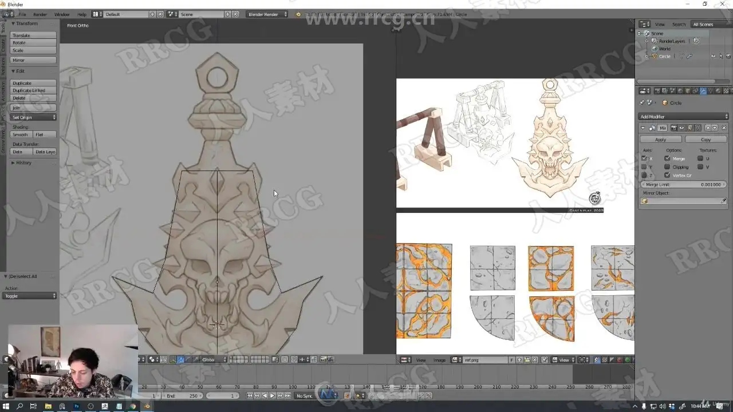
Task: Open the image editor View menu
Action: point(421,360)
